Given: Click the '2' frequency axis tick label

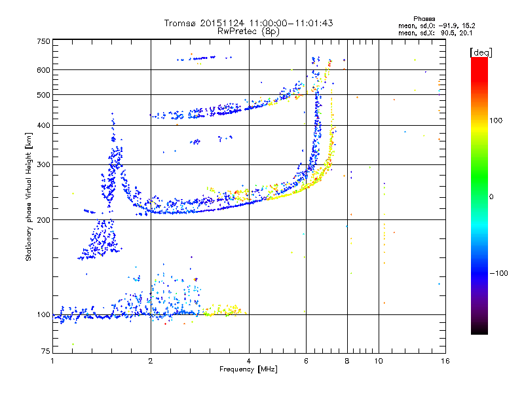Looking at the screenshot, I should [151, 361].
